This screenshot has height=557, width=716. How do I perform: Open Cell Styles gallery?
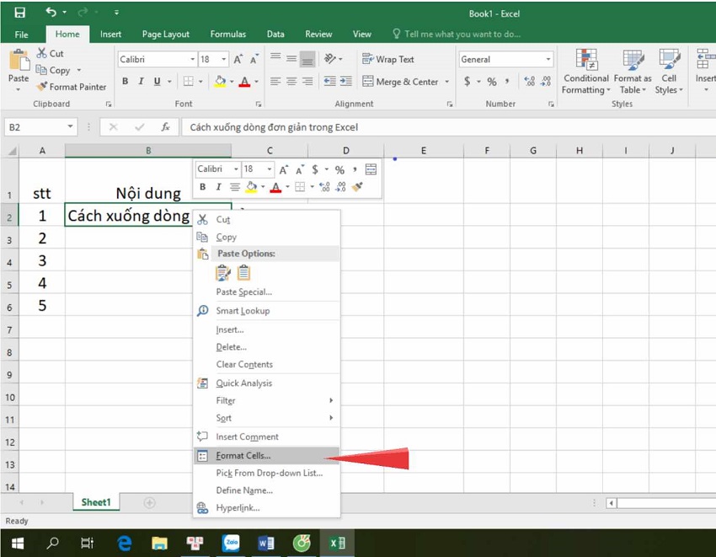point(669,72)
